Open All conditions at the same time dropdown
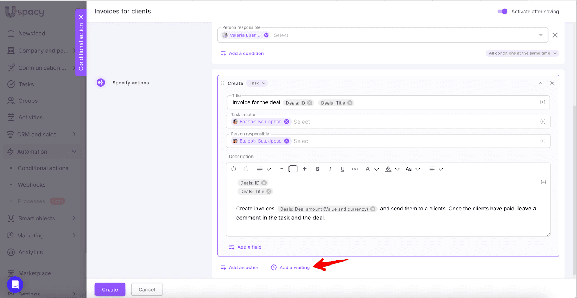The image size is (577, 298). point(522,53)
